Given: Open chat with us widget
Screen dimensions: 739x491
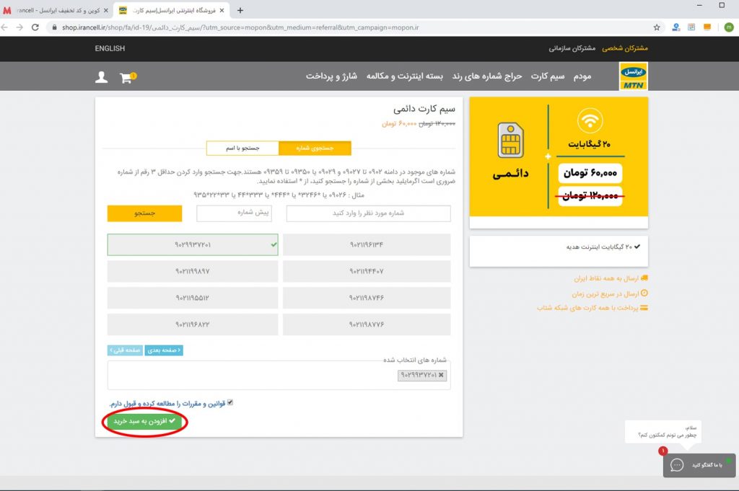Looking at the screenshot, I should point(699,465).
